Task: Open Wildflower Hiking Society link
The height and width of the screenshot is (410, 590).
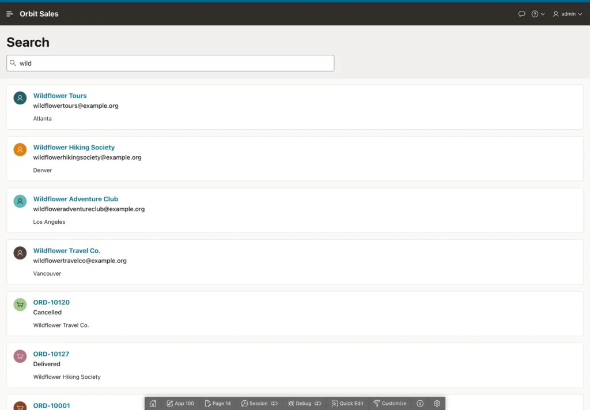Action: click(74, 147)
